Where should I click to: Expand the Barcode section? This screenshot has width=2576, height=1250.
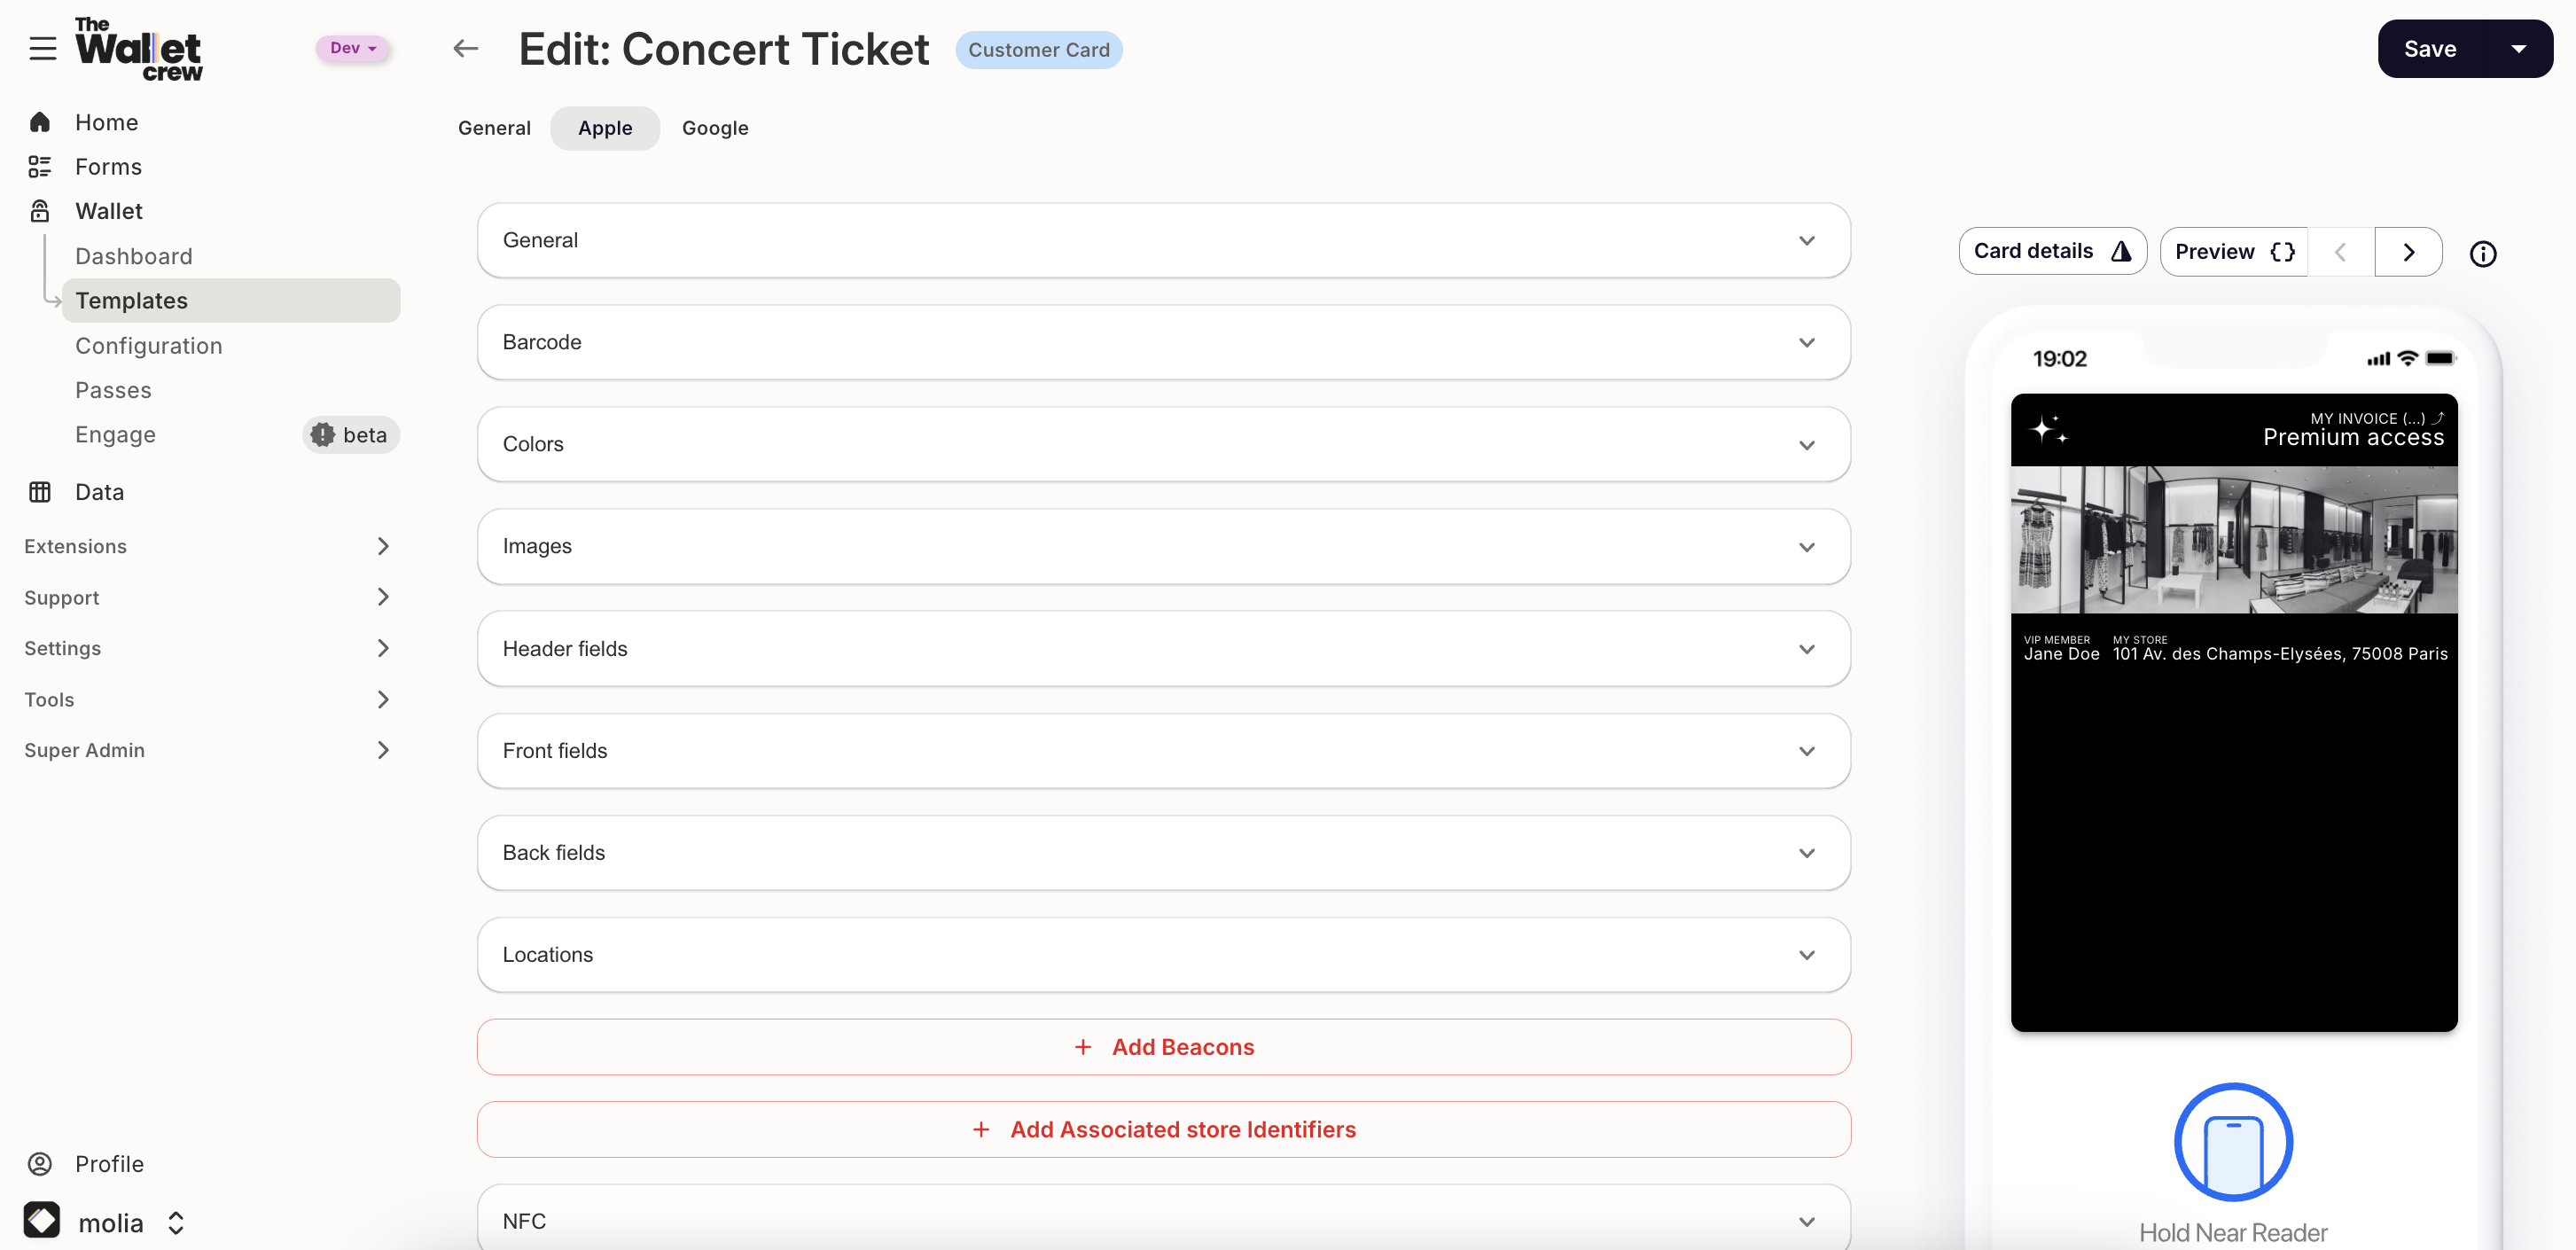tap(1163, 342)
